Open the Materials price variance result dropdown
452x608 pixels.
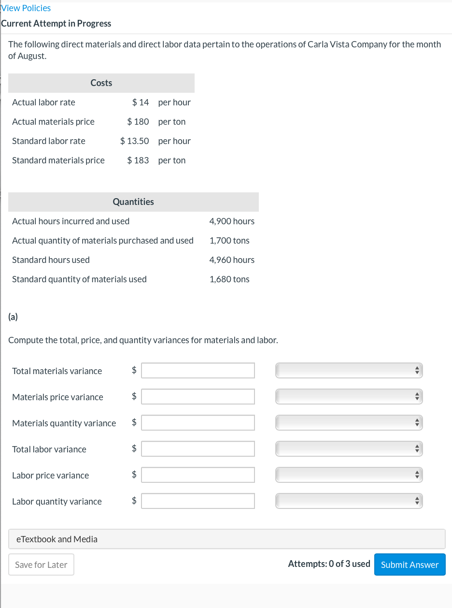(349, 396)
